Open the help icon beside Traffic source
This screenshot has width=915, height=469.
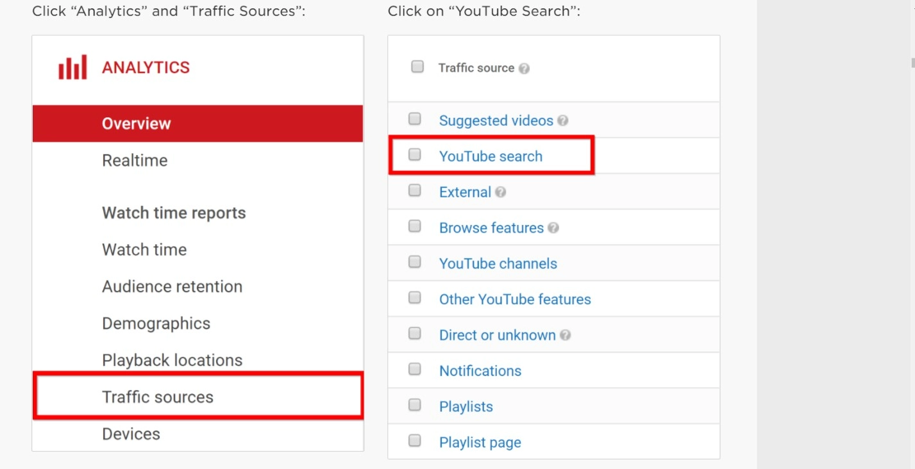click(x=525, y=68)
